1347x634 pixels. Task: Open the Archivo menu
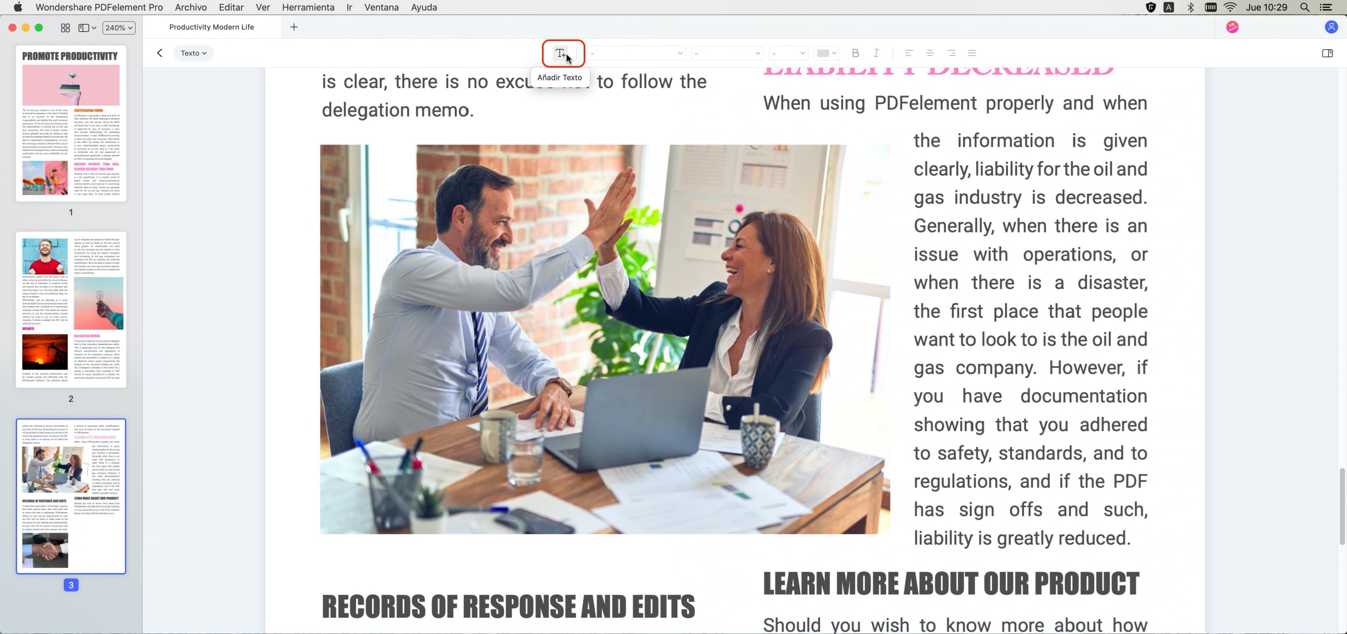[x=191, y=7]
